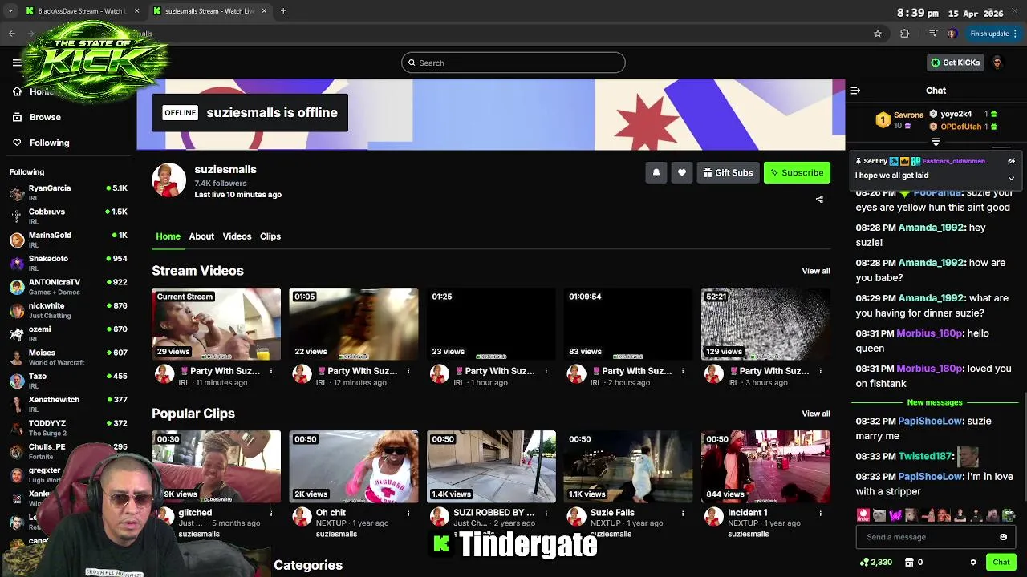
Task: Open the Kick shop icon
Action: [x=911, y=562]
